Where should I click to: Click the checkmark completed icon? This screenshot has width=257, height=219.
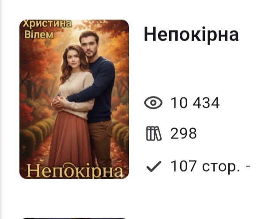point(154,166)
